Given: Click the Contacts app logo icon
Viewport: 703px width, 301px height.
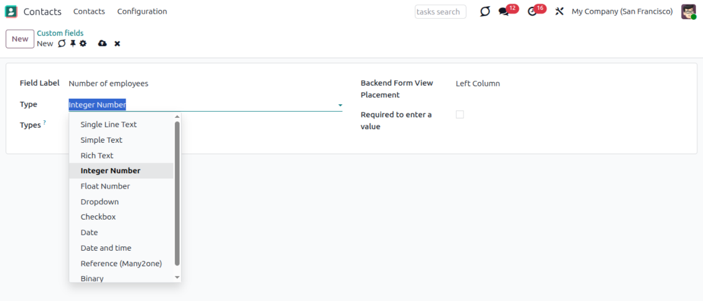Looking at the screenshot, I should [x=11, y=12].
